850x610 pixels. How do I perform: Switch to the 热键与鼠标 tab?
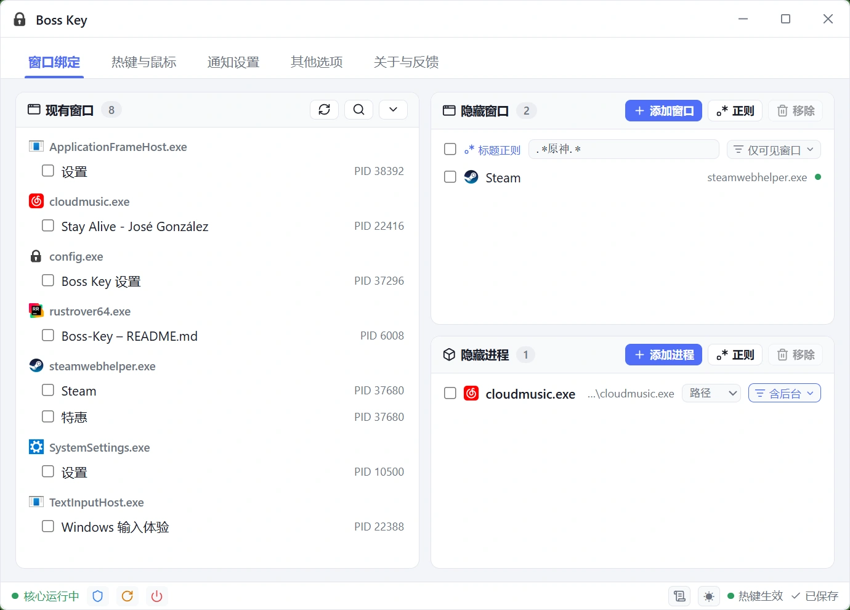click(144, 62)
